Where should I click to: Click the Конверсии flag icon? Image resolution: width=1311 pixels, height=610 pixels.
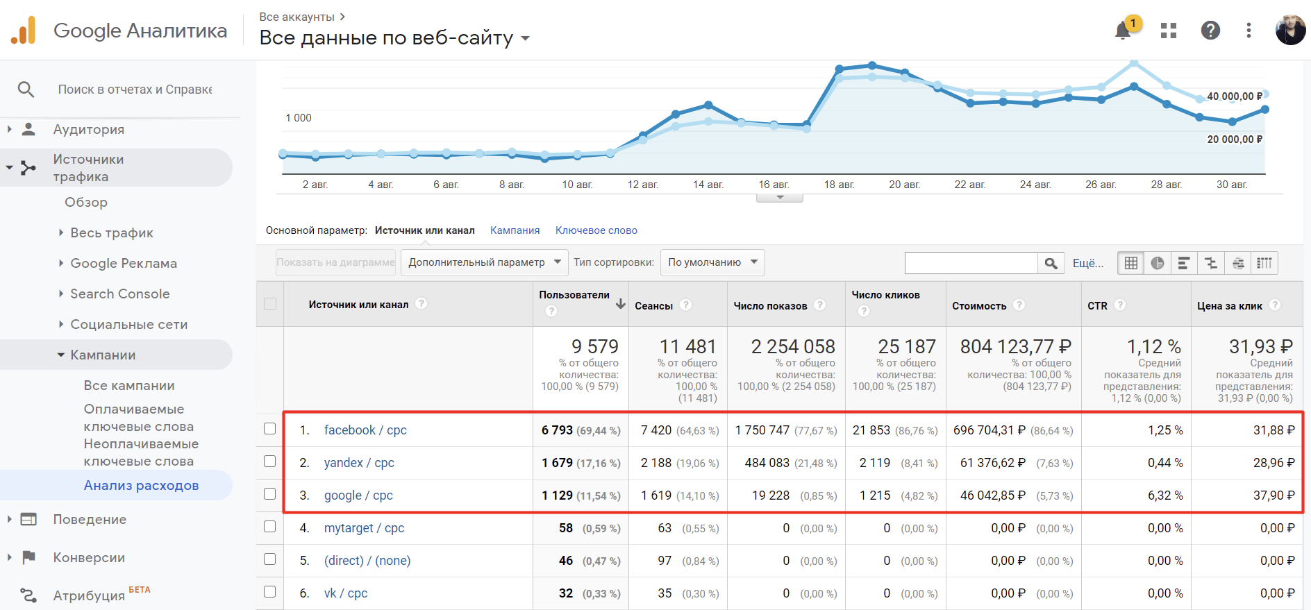(x=28, y=557)
